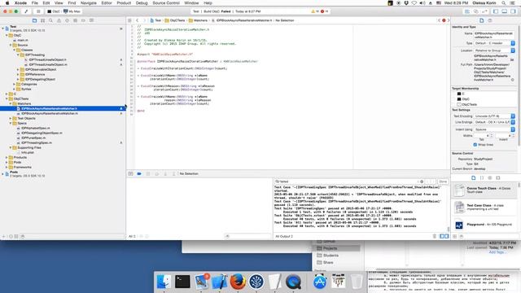Screen dimensions: 521x293
Task: Expand the Frameworks folder
Action: point(7,167)
